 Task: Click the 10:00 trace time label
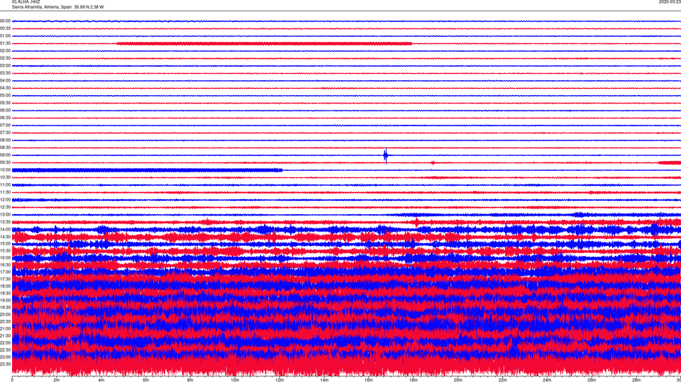[x=5, y=170]
